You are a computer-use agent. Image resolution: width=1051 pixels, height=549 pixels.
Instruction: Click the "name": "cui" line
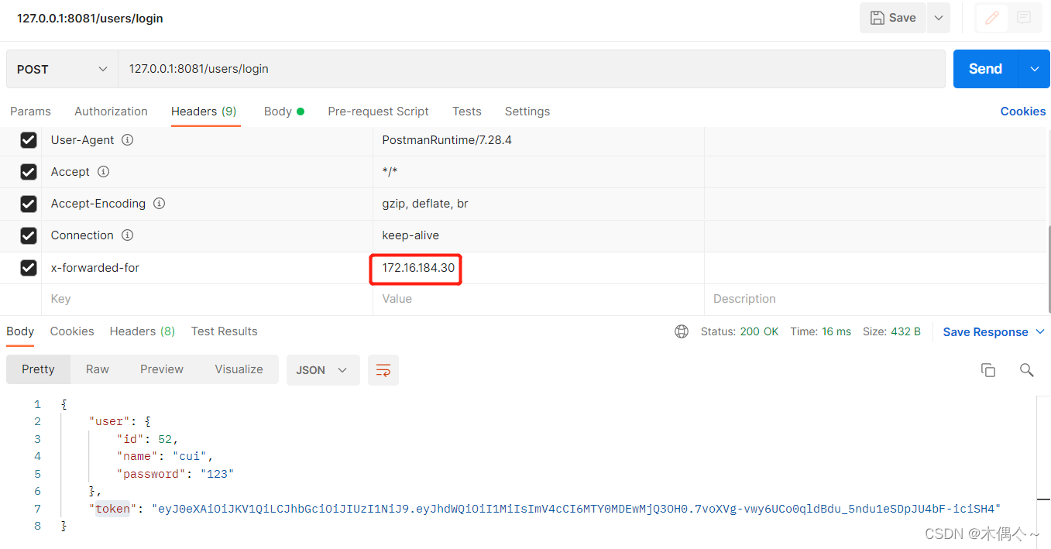tap(165, 456)
